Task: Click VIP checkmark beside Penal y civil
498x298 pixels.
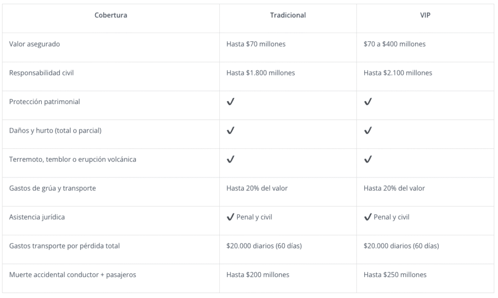Action: [x=368, y=217]
